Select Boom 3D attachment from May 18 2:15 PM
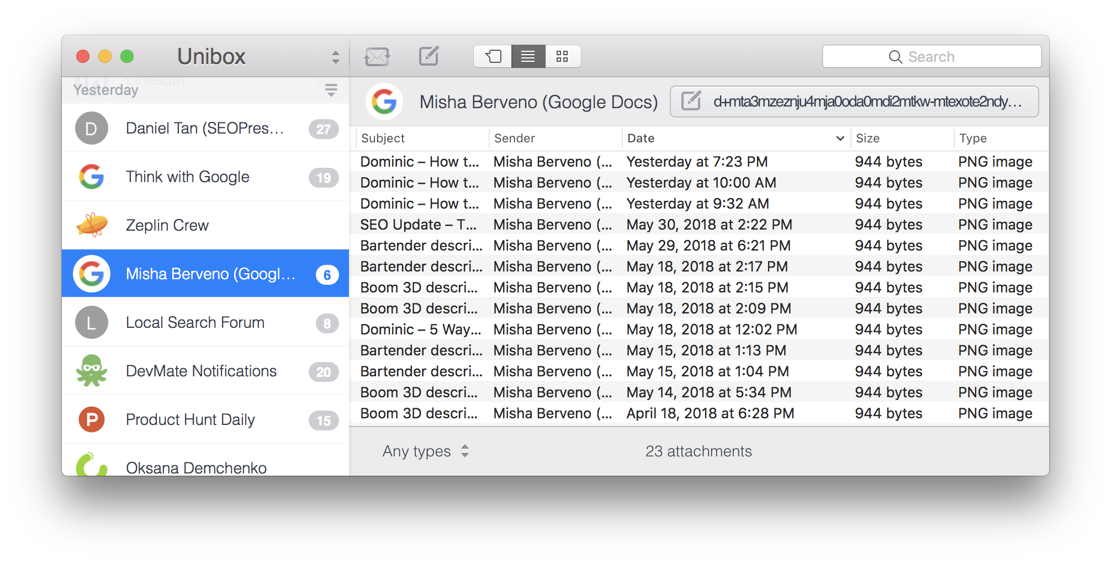This screenshot has width=1111, height=564. 699,288
